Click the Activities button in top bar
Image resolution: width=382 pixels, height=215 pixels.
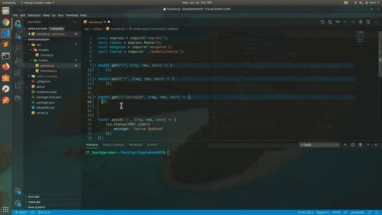pos(9,2)
